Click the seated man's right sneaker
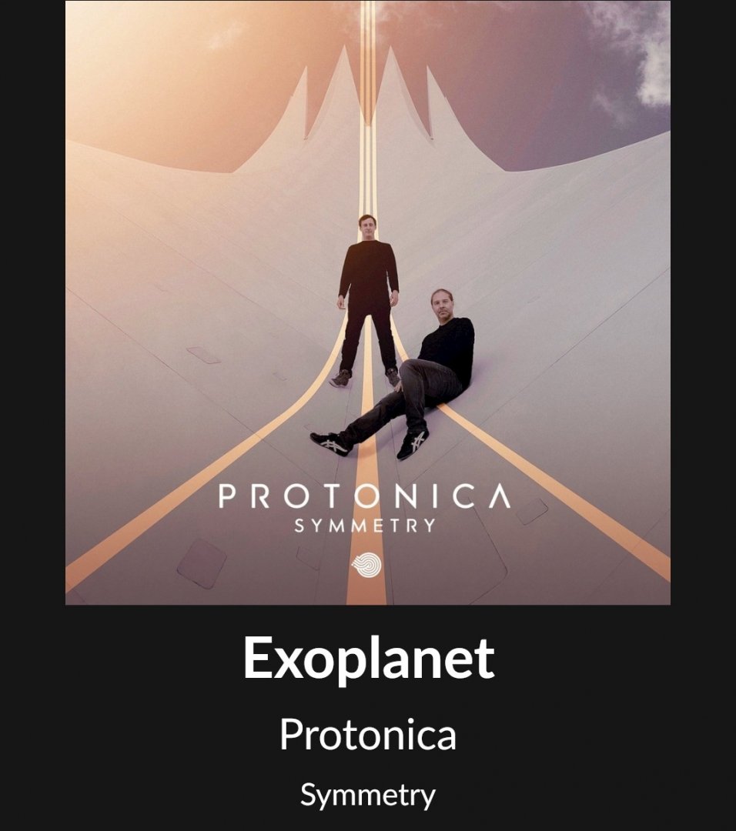This screenshot has height=831, width=736. (331, 443)
